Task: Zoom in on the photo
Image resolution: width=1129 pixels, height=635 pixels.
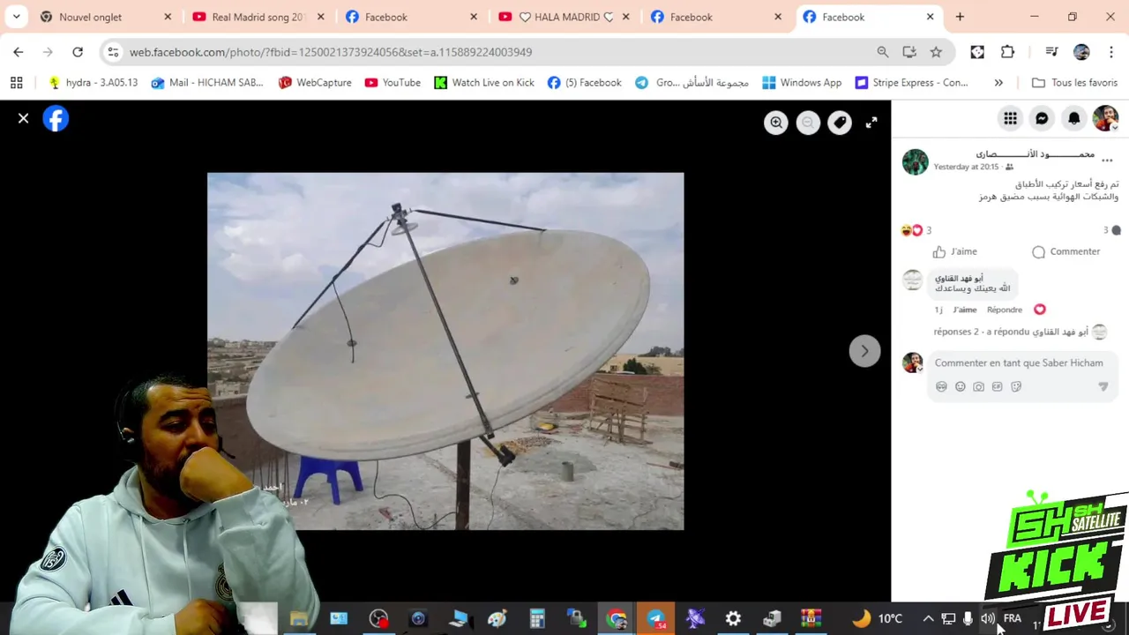Action: (x=776, y=123)
